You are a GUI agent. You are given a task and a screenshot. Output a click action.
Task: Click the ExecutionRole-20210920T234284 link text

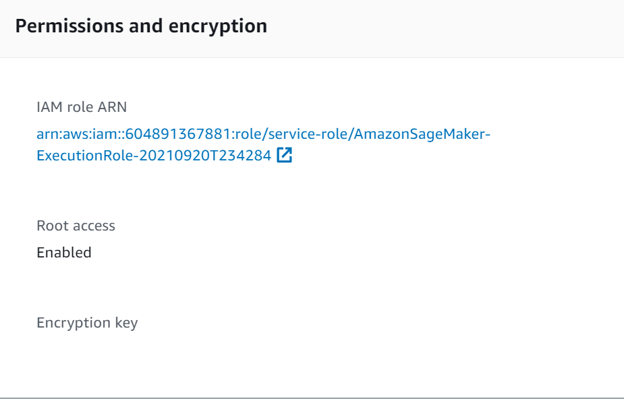tap(154, 156)
